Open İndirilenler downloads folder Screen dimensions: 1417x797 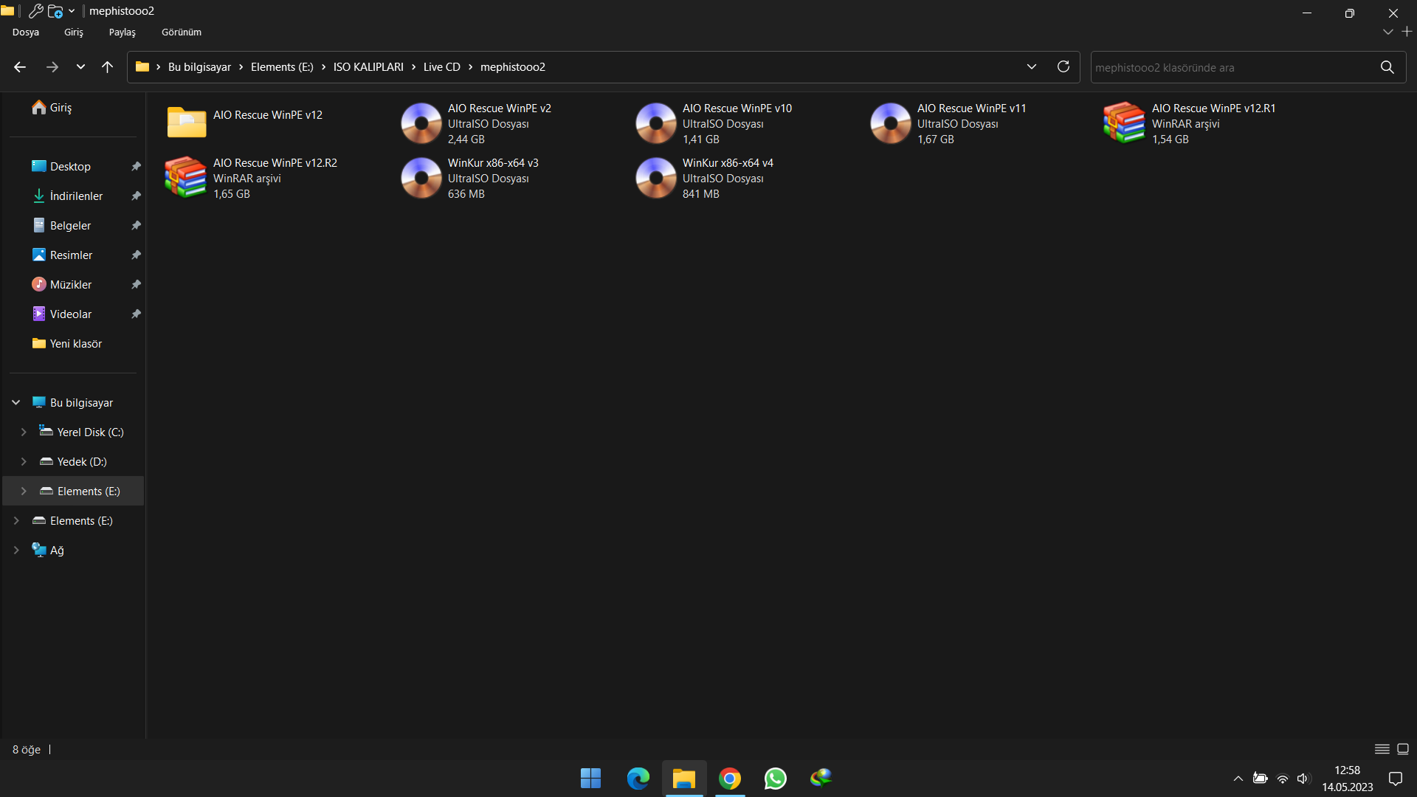click(x=67, y=196)
